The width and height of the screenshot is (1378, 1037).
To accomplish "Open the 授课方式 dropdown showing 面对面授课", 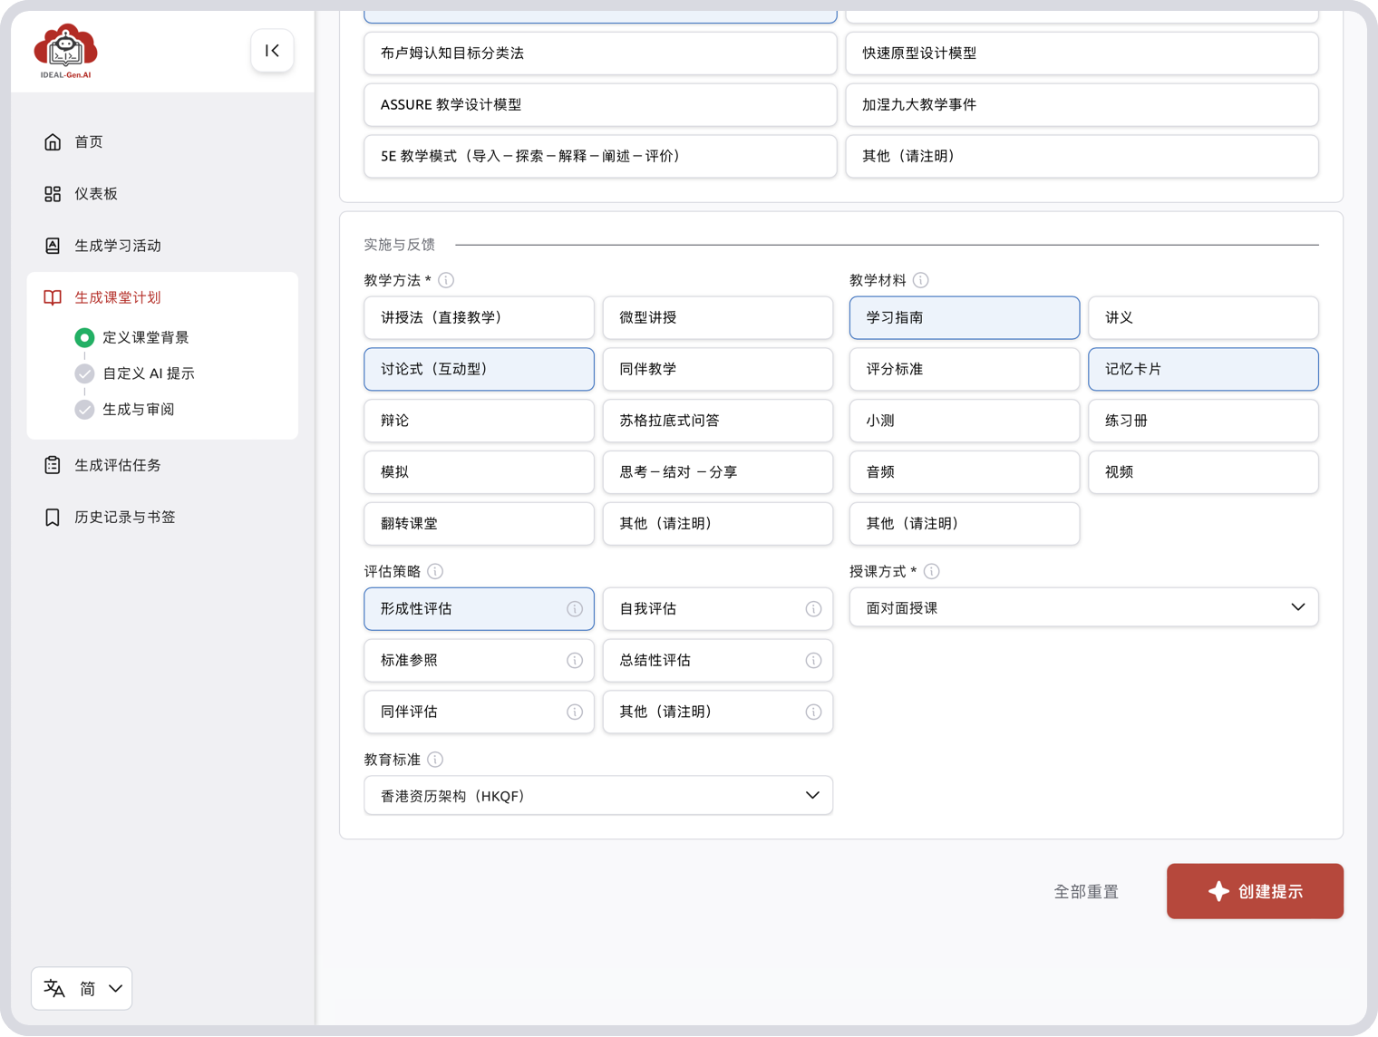I will pyautogui.click(x=1083, y=607).
